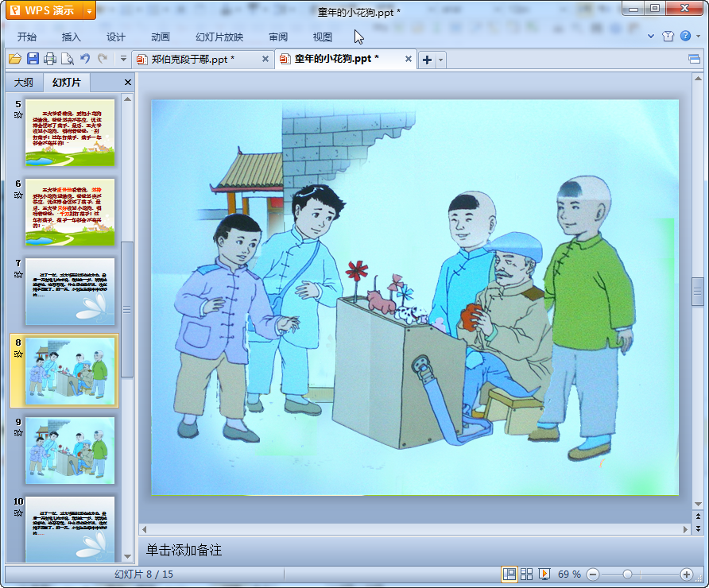Switch to the 大纲 panel tab
This screenshot has width=709, height=588.
point(24,83)
